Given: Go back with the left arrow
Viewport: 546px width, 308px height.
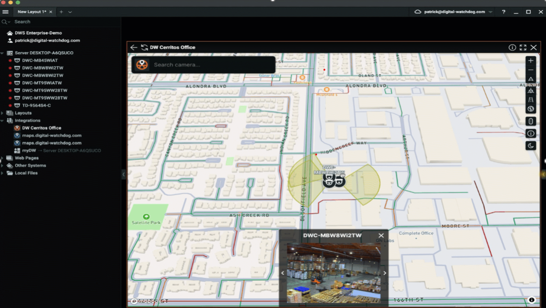Looking at the screenshot, I should click(x=134, y=47).
